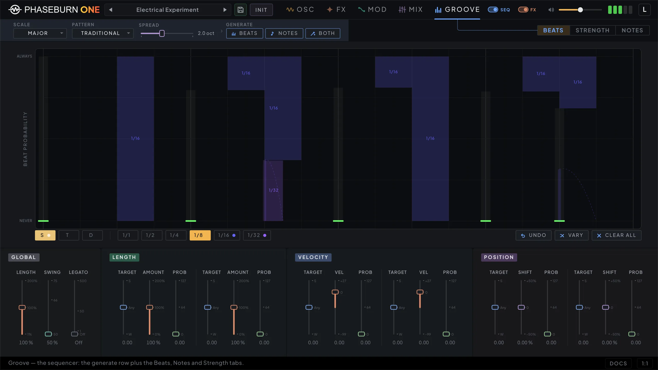Adjust the master volume slider

pyautogui.click(x=580, y=10)
